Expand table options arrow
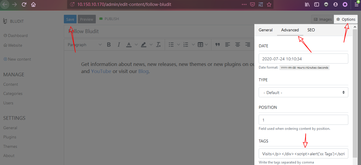 pos(206,45)
